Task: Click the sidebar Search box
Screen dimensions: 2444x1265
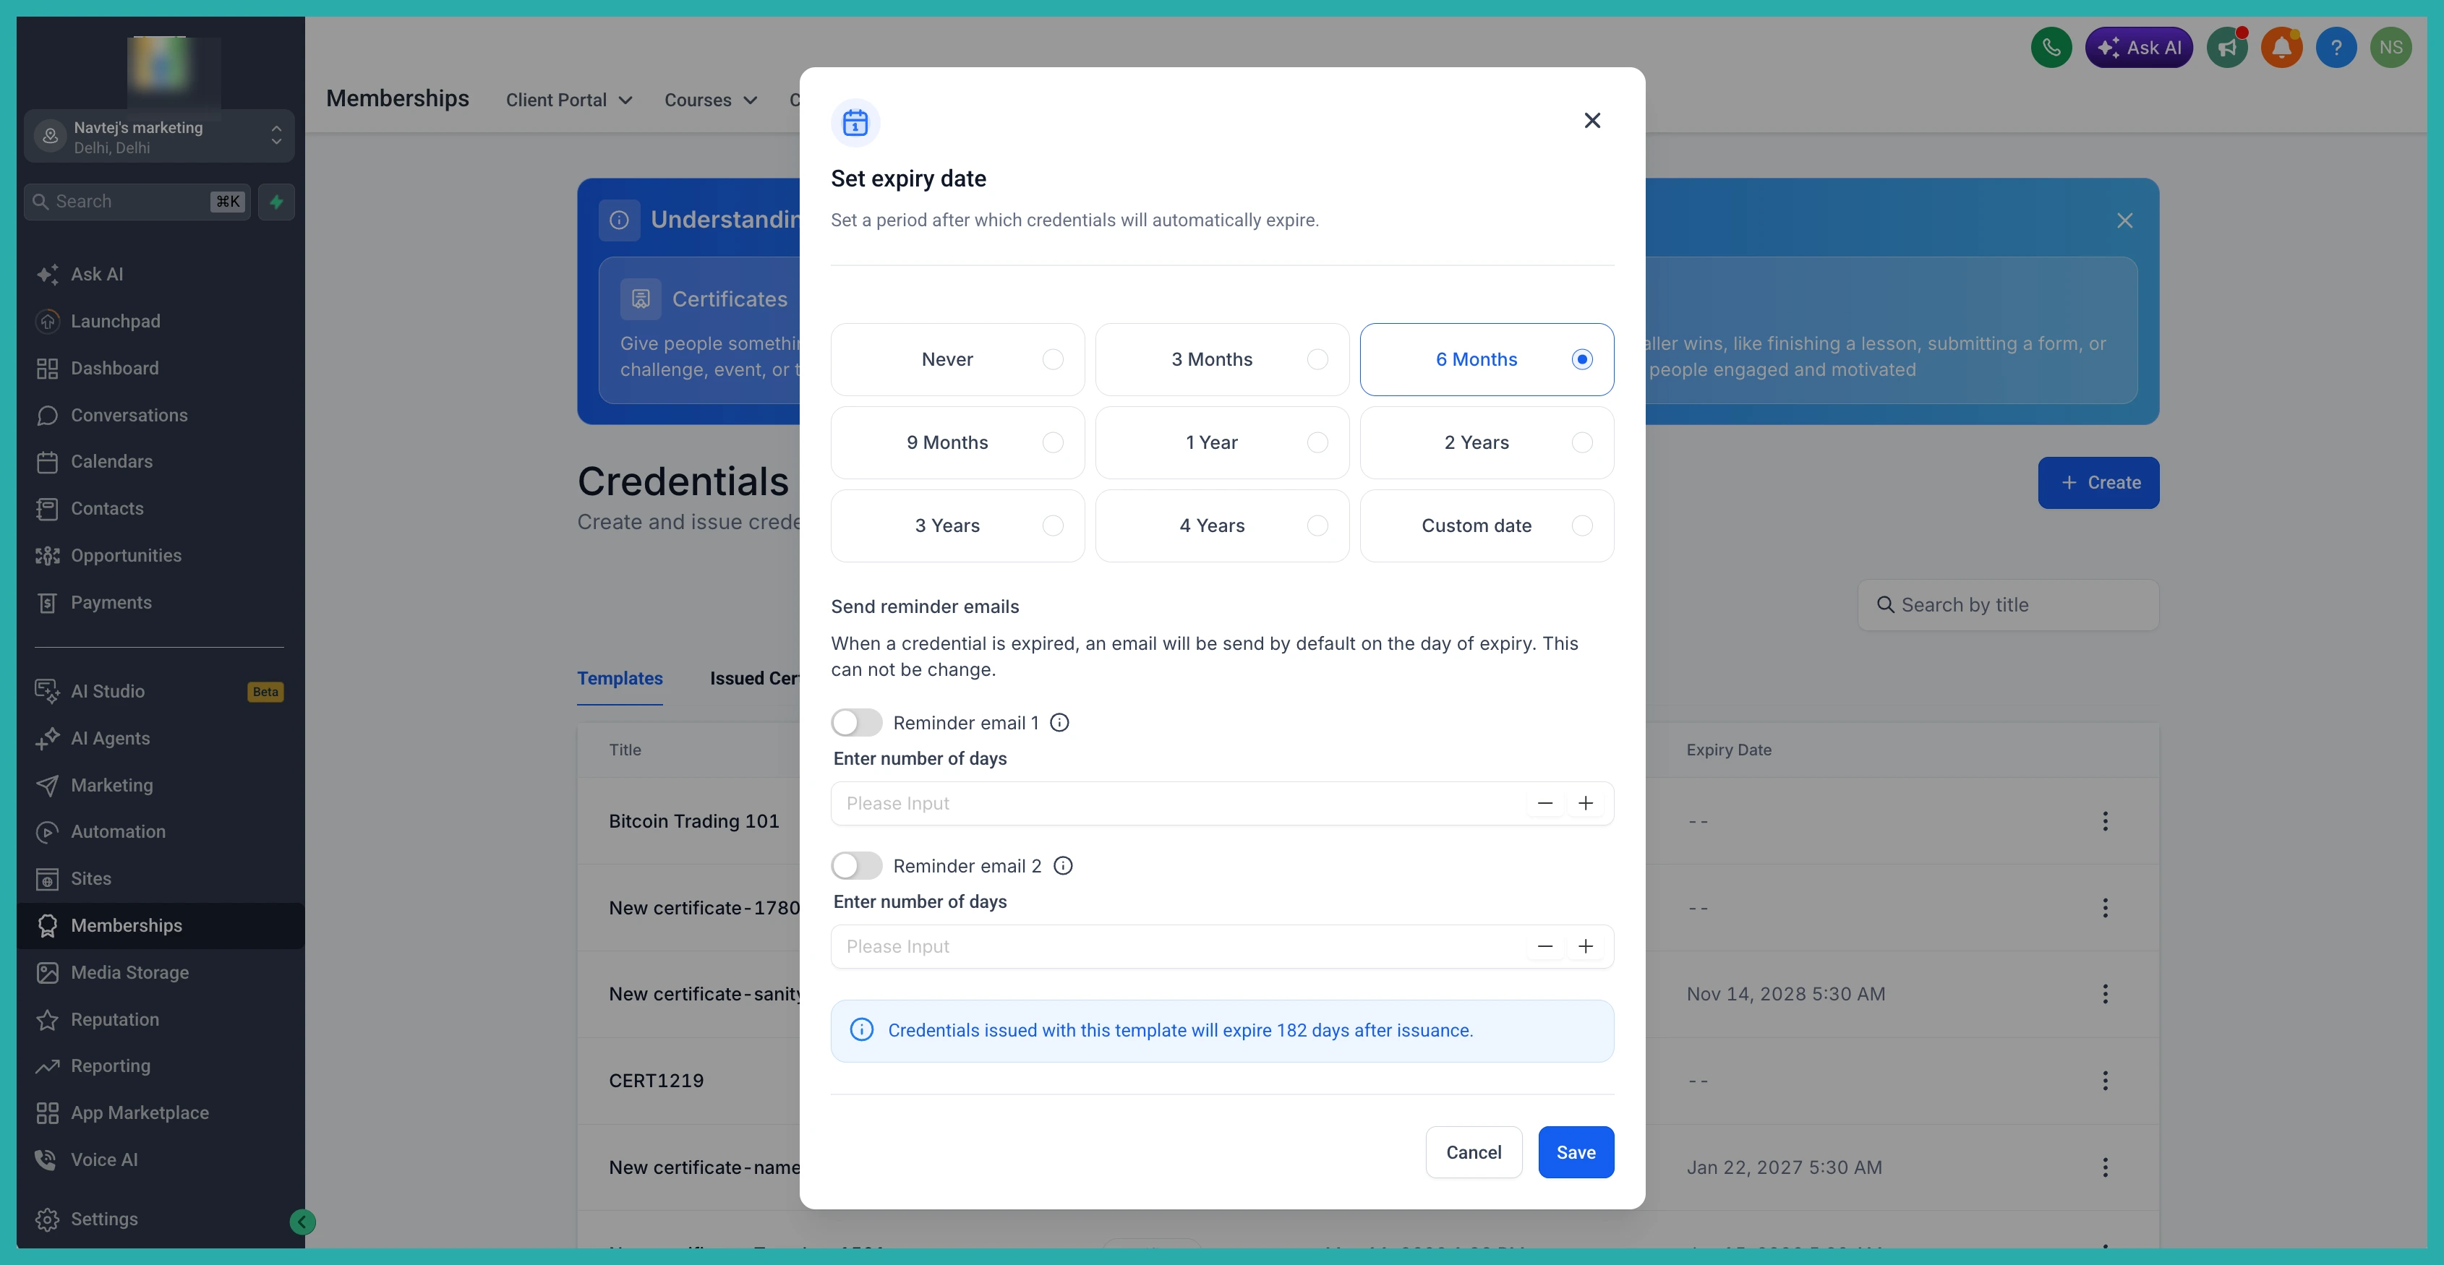Action: 137,201
